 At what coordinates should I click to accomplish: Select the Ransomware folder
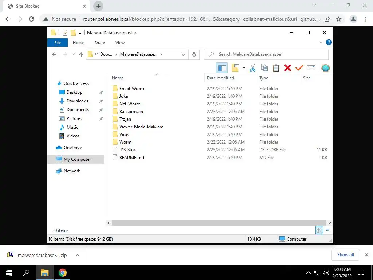click(132, 112)
